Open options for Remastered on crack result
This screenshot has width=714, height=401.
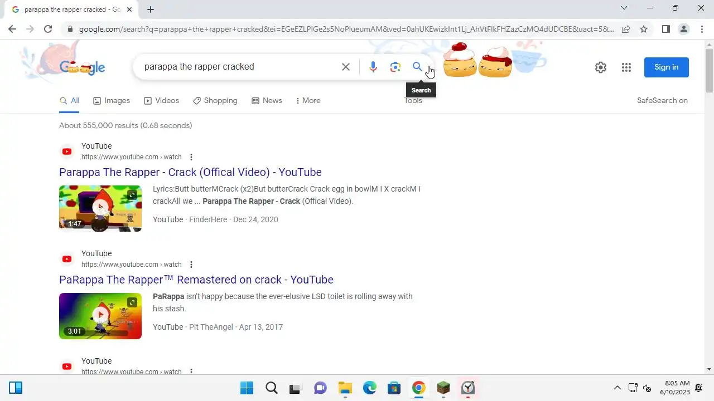pyautogui.click(x=191, y=265)
